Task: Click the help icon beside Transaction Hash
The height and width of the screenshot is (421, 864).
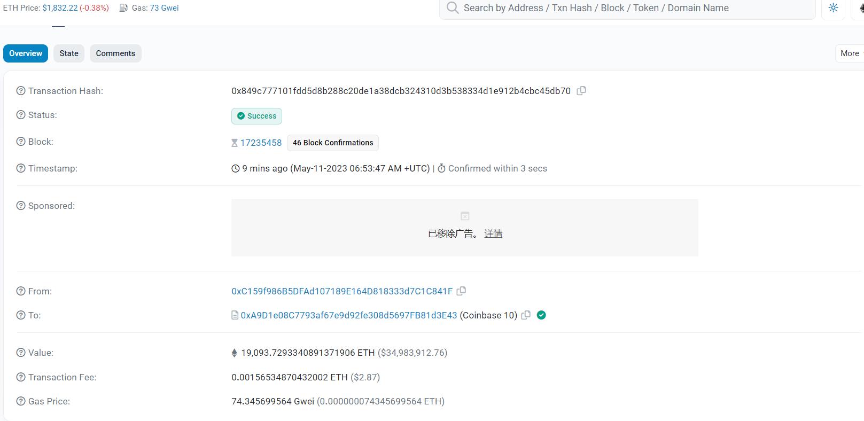Action: pyautogui.click(x=21, y=91)
